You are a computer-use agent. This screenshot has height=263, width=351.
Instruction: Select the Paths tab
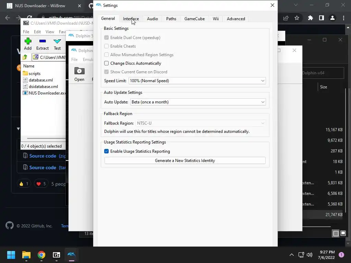click(x=171, y=19)
